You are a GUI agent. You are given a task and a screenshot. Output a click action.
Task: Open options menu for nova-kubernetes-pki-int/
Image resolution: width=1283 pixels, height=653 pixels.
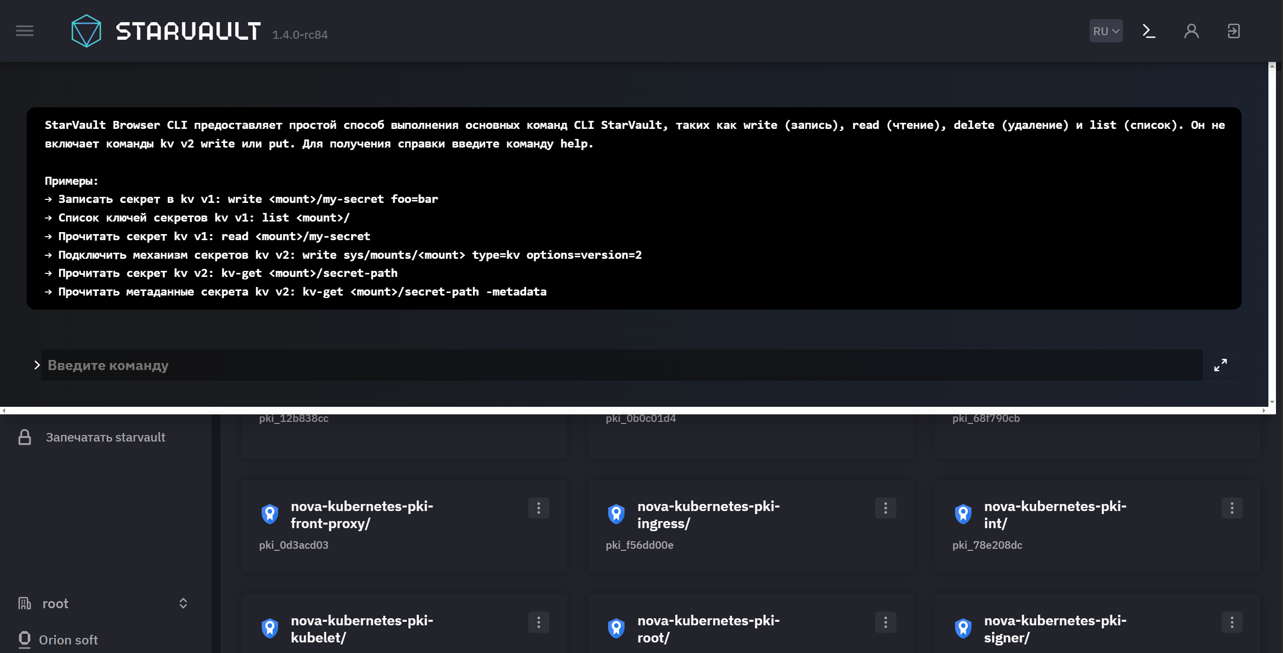(x=1232, y=507)
